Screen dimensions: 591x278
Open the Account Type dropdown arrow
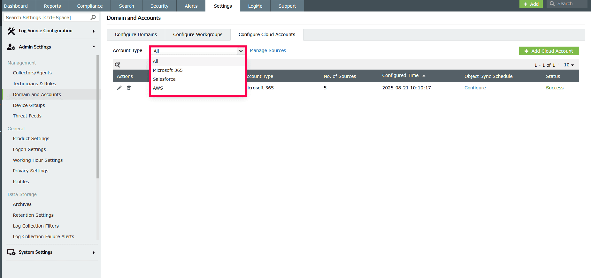coord(241,51)
